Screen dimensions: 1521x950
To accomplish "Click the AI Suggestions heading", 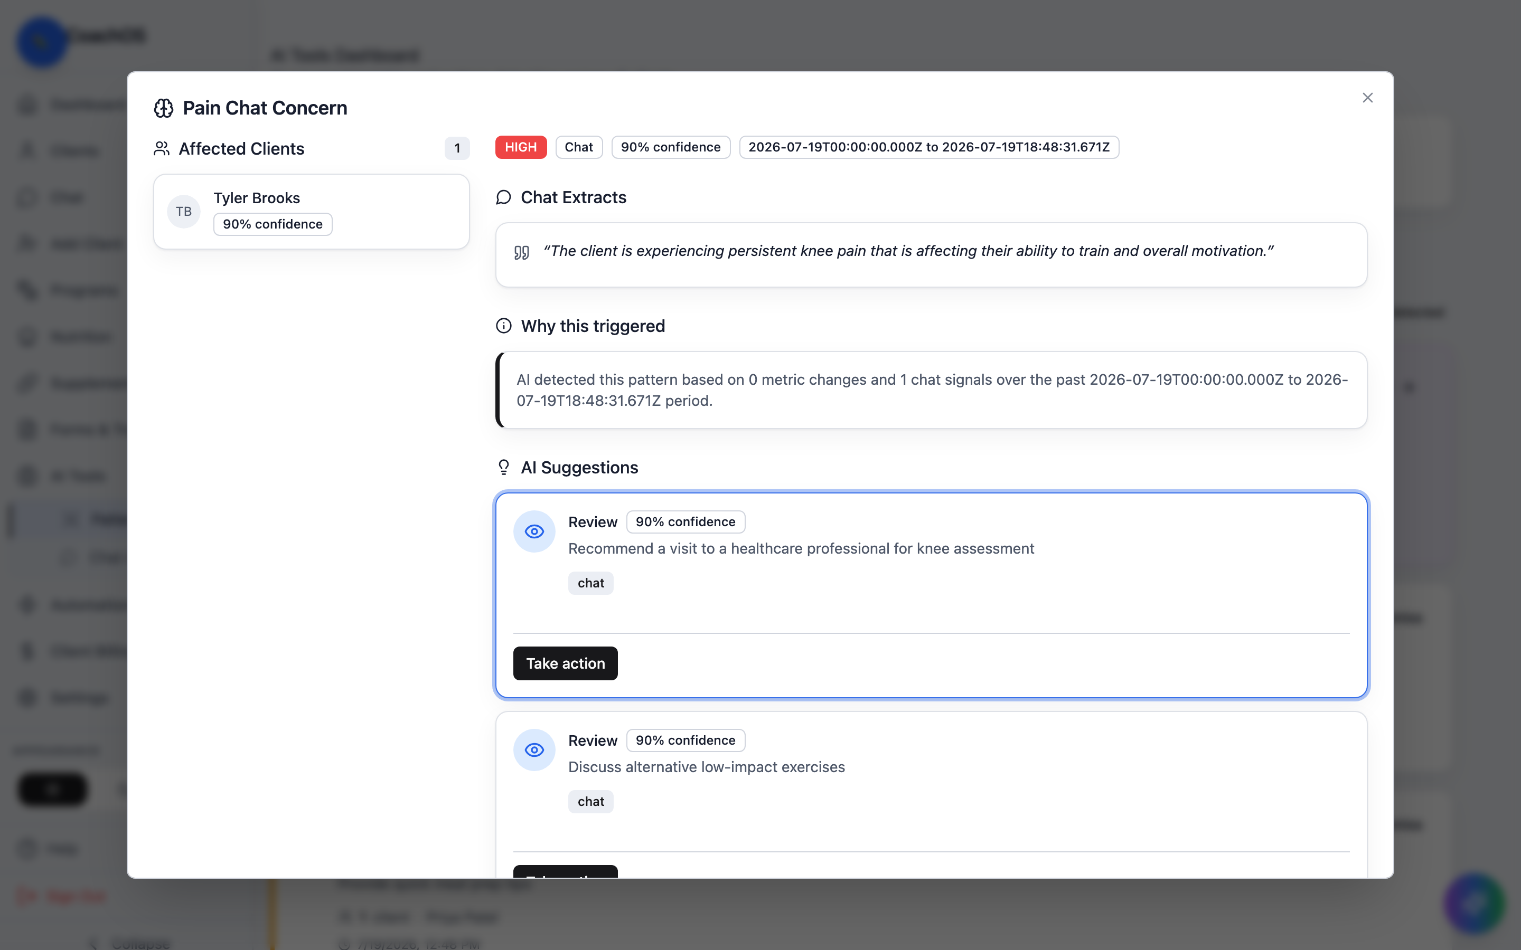I will click(x=579, y=468).
